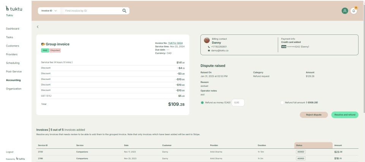Click the Visa card icon
The height and width of the screenshot is (162, 365).
(x=284, y=47)
